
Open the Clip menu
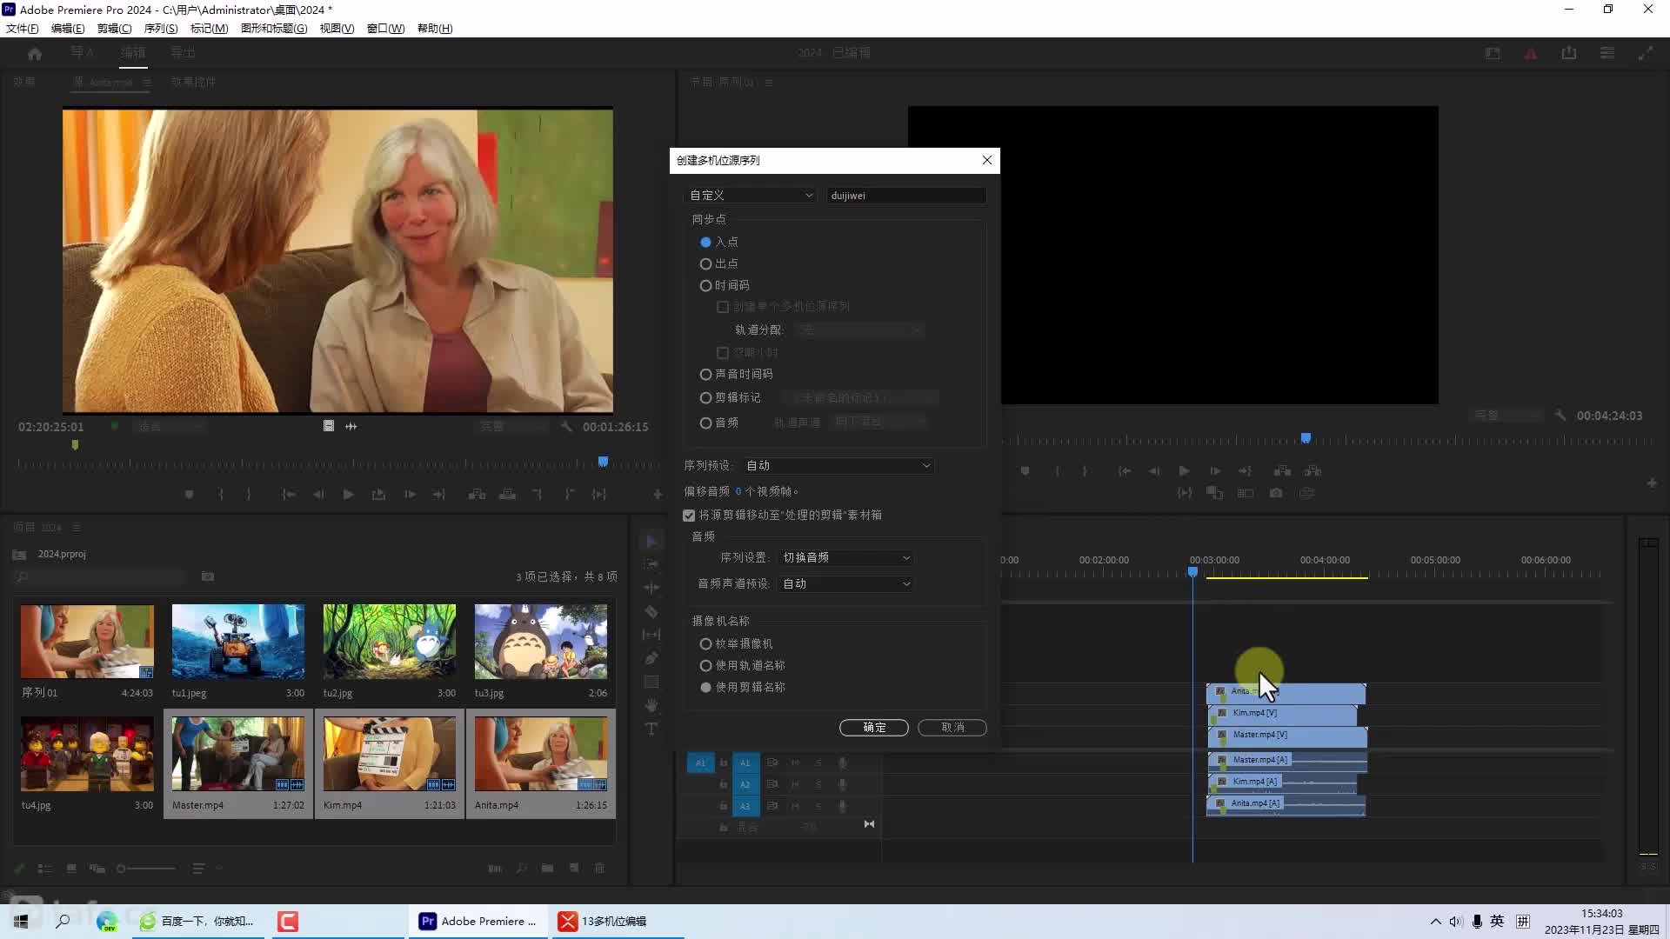tap(114, 29)
